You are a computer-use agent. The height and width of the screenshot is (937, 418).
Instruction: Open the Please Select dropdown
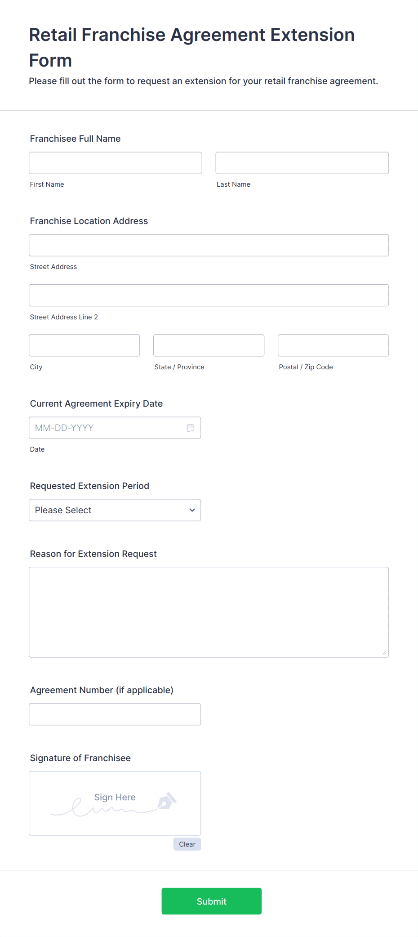pos(115,510)
